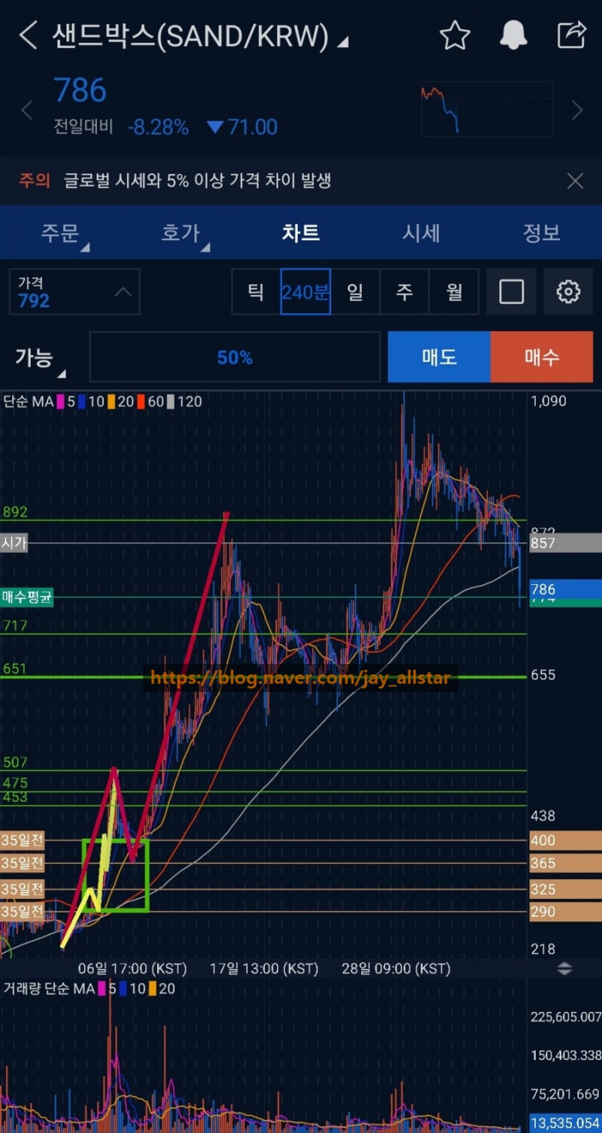Tap the 655 axis value
The image size is (602, 1133).
point(543,675)
